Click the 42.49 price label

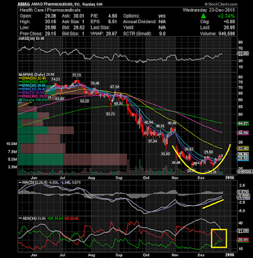coord(172,123)
